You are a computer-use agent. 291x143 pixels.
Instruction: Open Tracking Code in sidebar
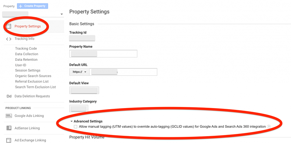[x=26, y=48]
